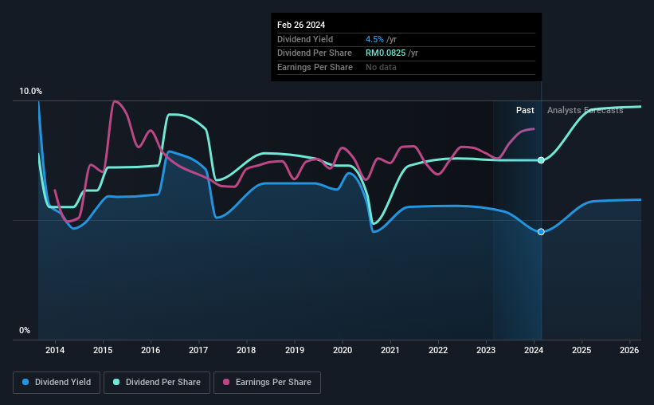Image resolution: width=654 pixels, height=405 pixels.
Task: Select the 2015 x-axis year label
Action: 103,350
